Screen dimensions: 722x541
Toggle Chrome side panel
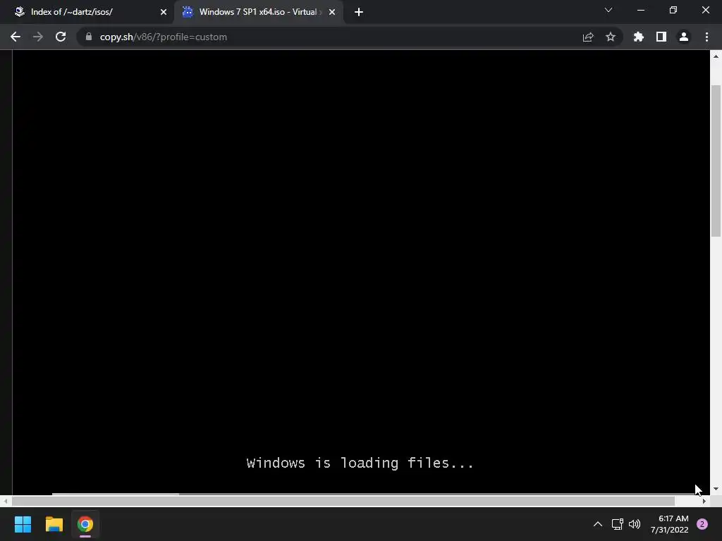661,37
